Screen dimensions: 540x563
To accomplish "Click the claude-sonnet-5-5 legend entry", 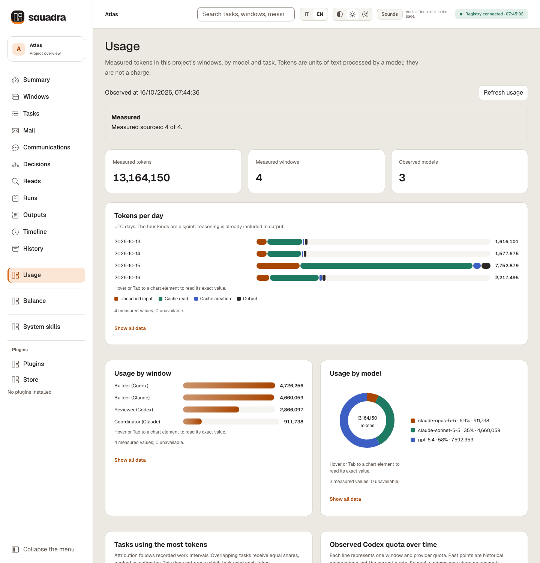I will [x=456, y=431].
